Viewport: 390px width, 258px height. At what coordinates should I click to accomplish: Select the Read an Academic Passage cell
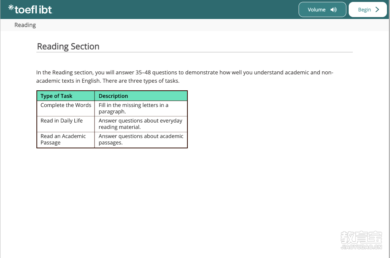[x=66, y=140]
